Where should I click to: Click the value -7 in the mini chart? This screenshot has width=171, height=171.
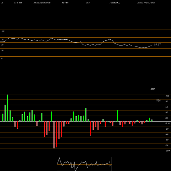point(110,166)
